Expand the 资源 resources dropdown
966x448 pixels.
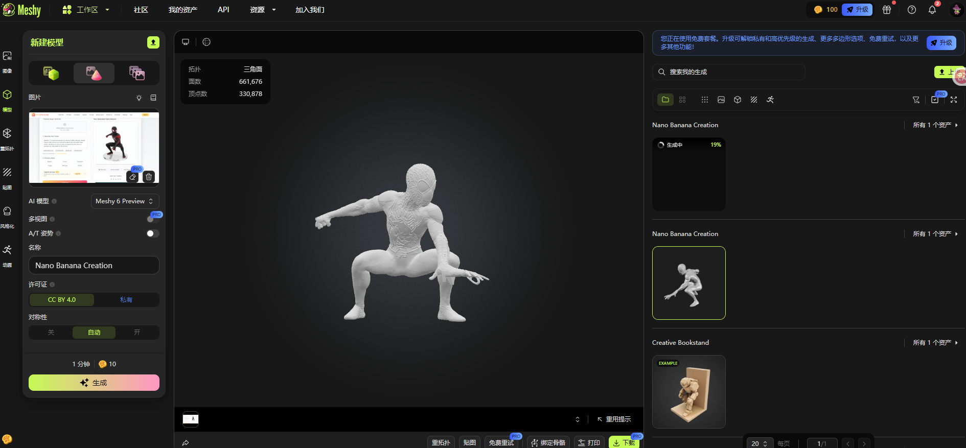(x=263, y=10)
